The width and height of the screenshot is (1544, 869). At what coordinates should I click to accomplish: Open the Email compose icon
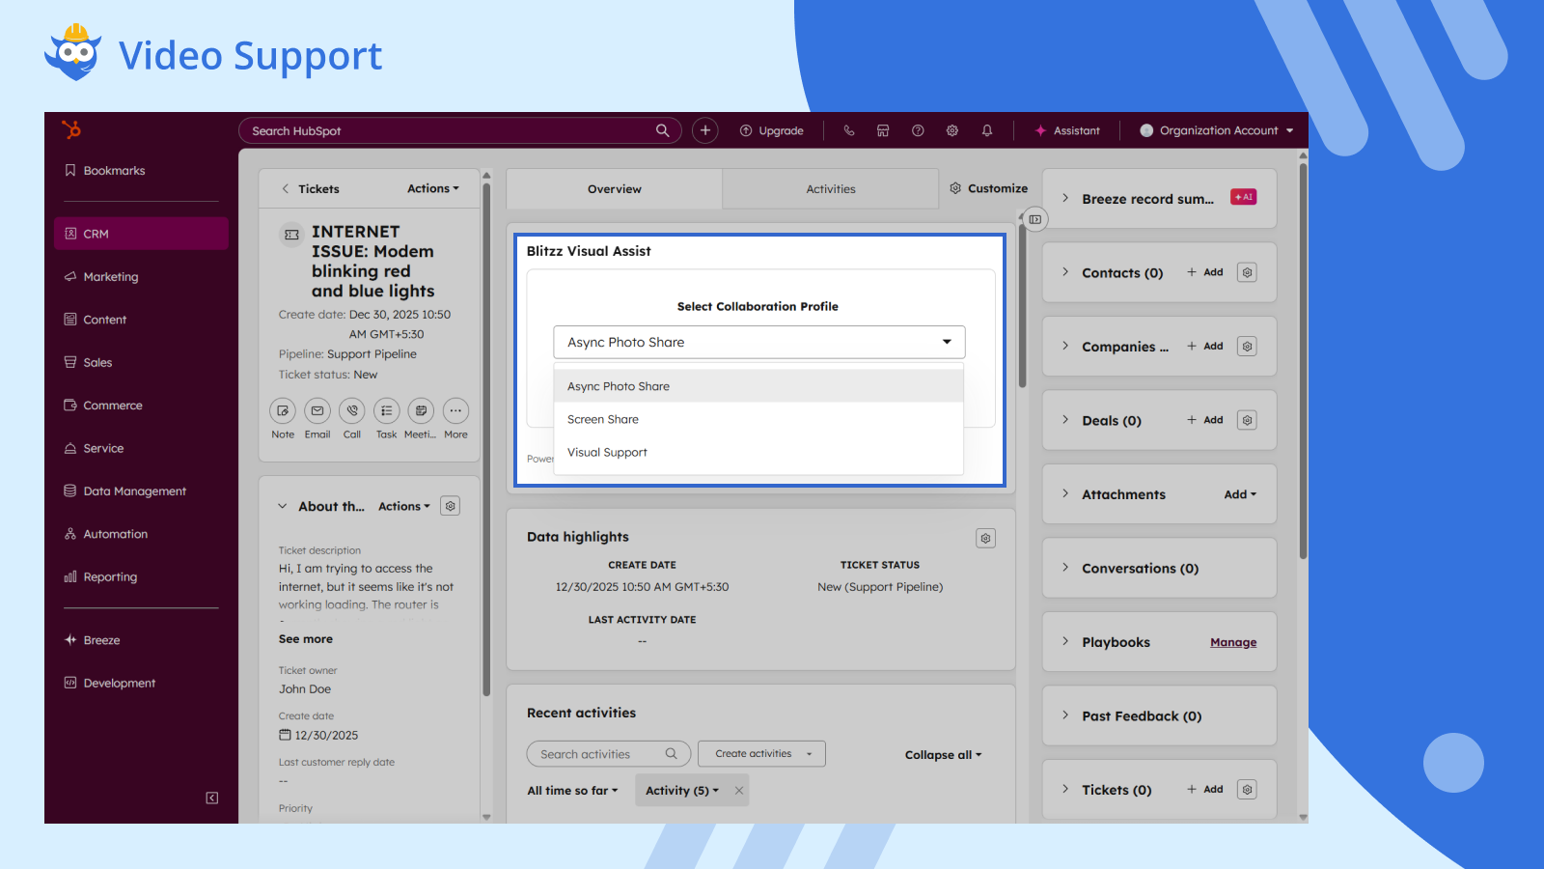317,410
